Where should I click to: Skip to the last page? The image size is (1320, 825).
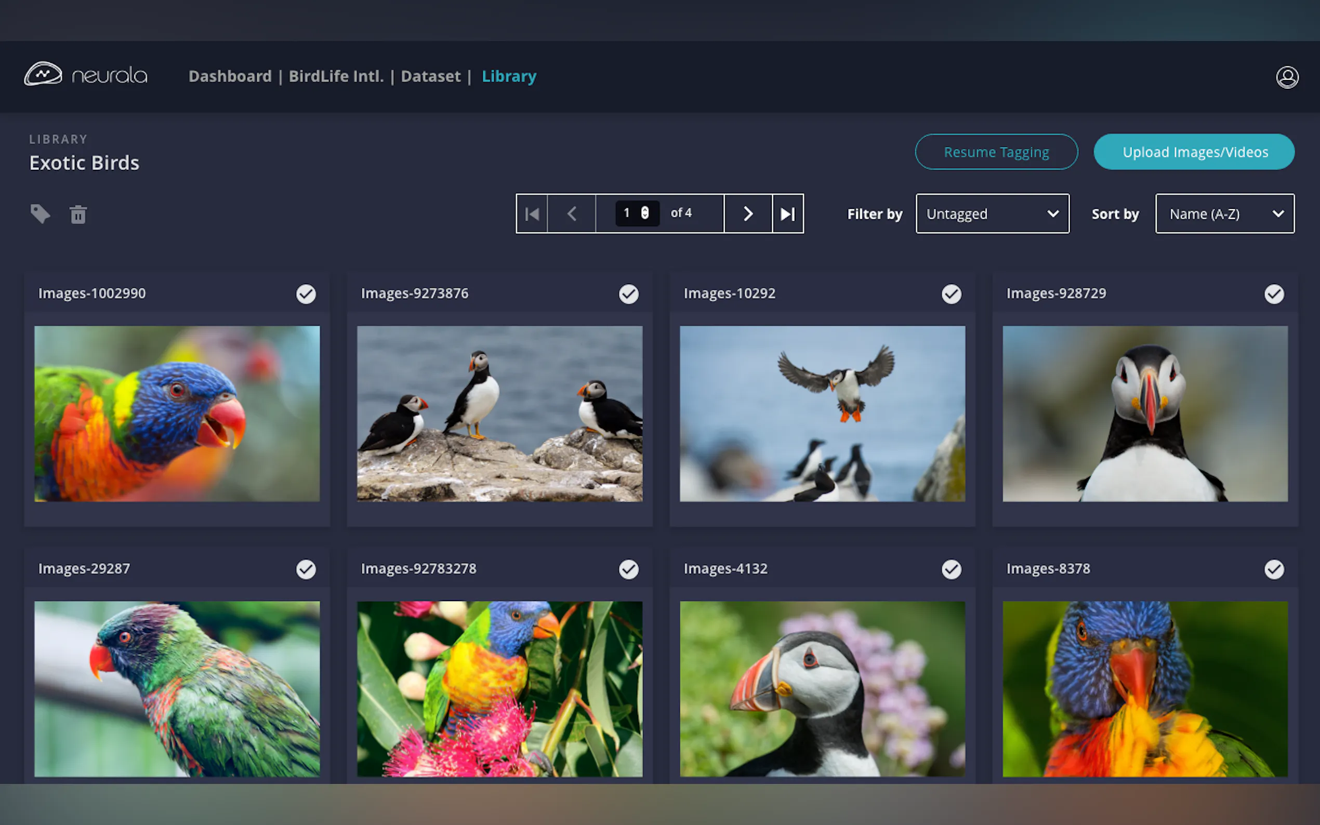pos(787,214)
